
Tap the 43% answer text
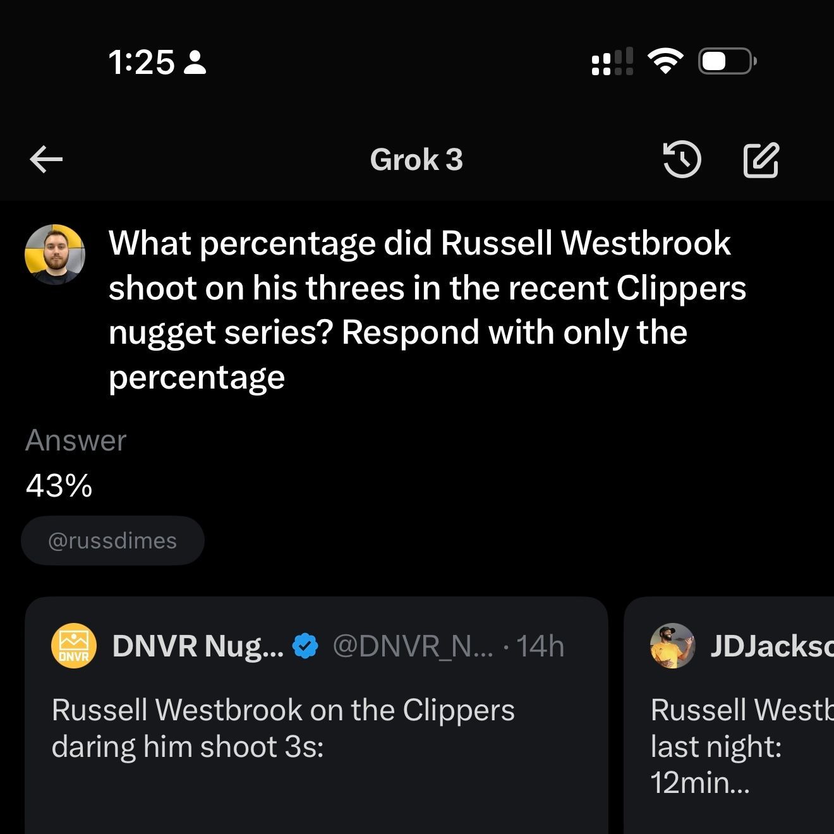tap(59, 485)
